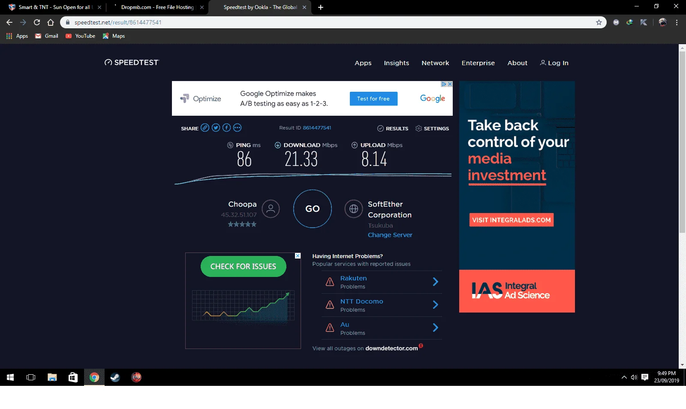Screen dimensions: 686x409
Task: Click the Rakuten warning icon
Action: [330, 282]
